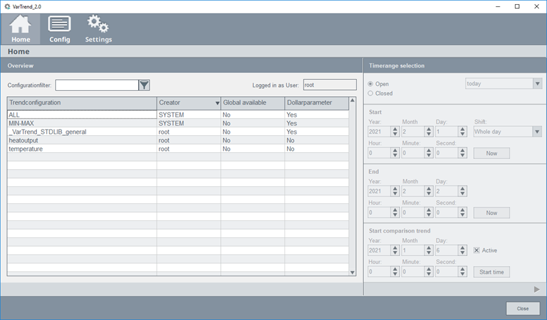Click the Trendconfiguration column header
The width and height of the screenshot is (547, 320).
click(x=82, y=103)
